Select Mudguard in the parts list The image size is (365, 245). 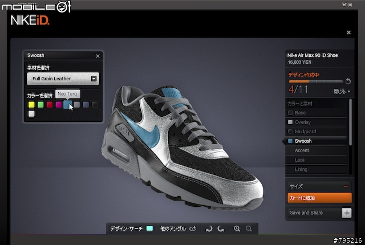coord(317,132)
